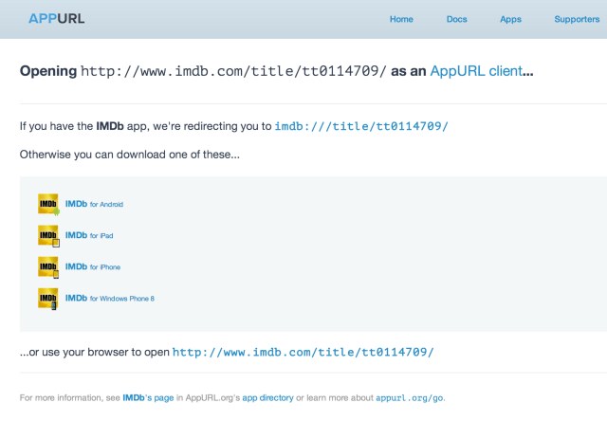Open the Supporters nav item
Viewport: 607px width, 421px height.
click(x=577, y=19)
